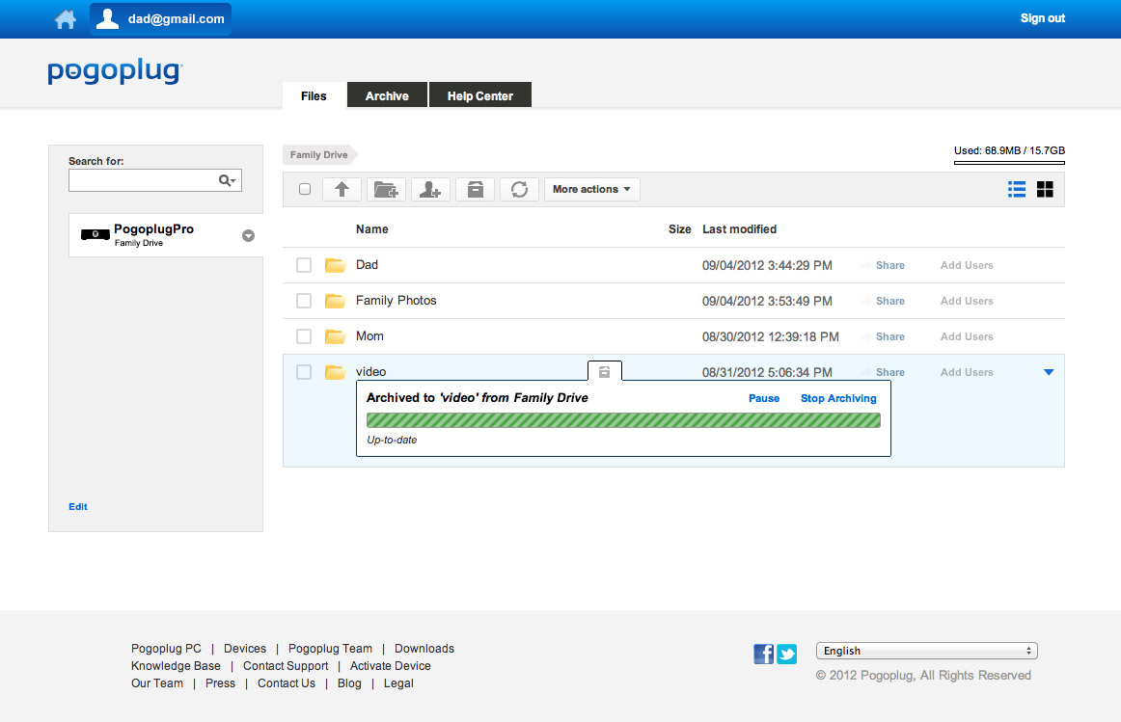
Task: Check the Dad folder checkbox
Action: pos(304,265)
